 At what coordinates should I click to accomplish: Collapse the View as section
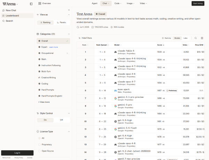(x=69, y=15)
